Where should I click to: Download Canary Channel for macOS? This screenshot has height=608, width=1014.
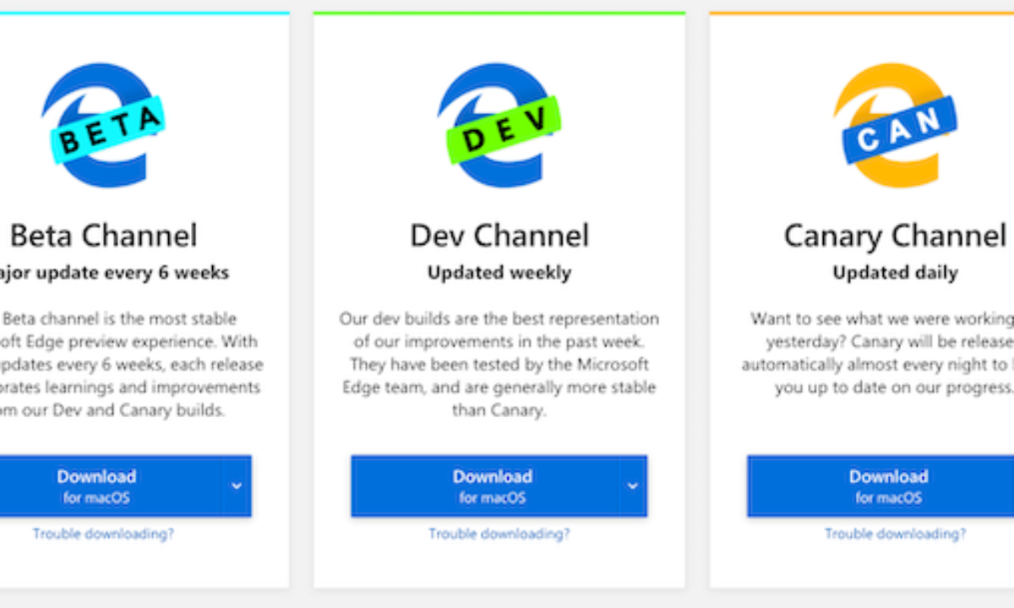tap(887, 486)
